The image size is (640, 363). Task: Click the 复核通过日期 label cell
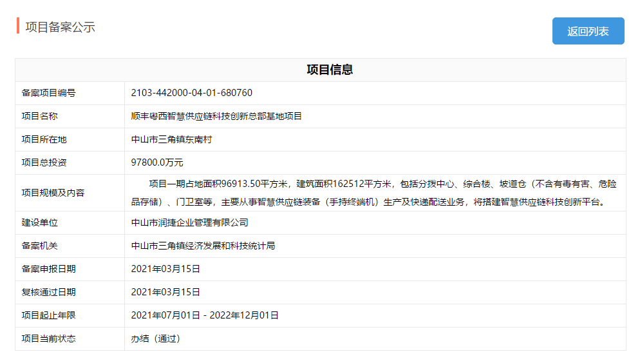coord(70,292)
